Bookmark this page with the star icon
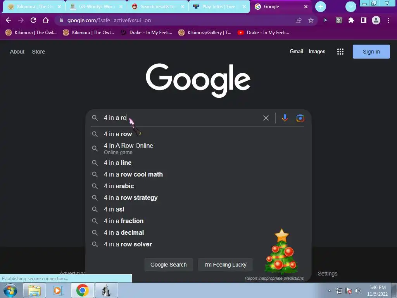Image resolution: width=397 pixels, height=298 pixels. pyautogui.click(x=311, y=20)
